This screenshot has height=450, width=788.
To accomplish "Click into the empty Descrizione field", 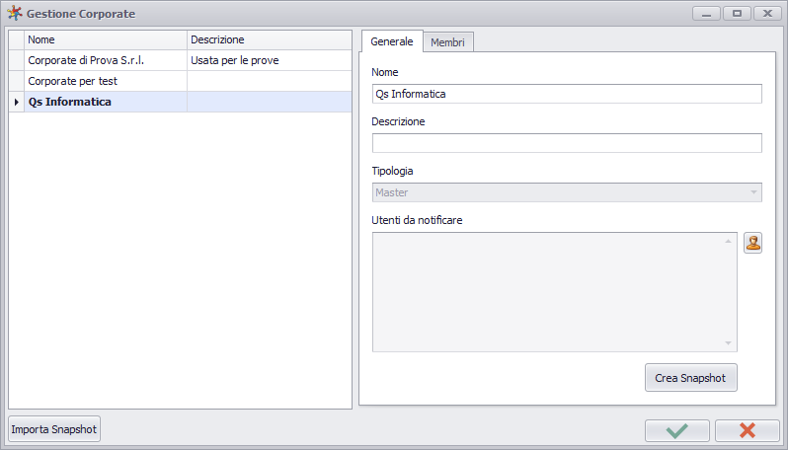I will tap(567, 143).
